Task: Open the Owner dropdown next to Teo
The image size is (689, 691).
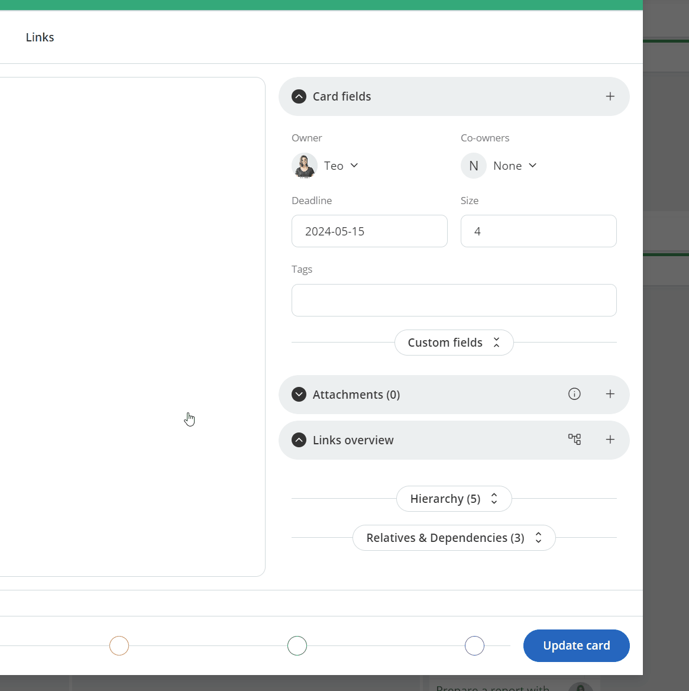Action: pyautogui.click(x=353, y=166)
